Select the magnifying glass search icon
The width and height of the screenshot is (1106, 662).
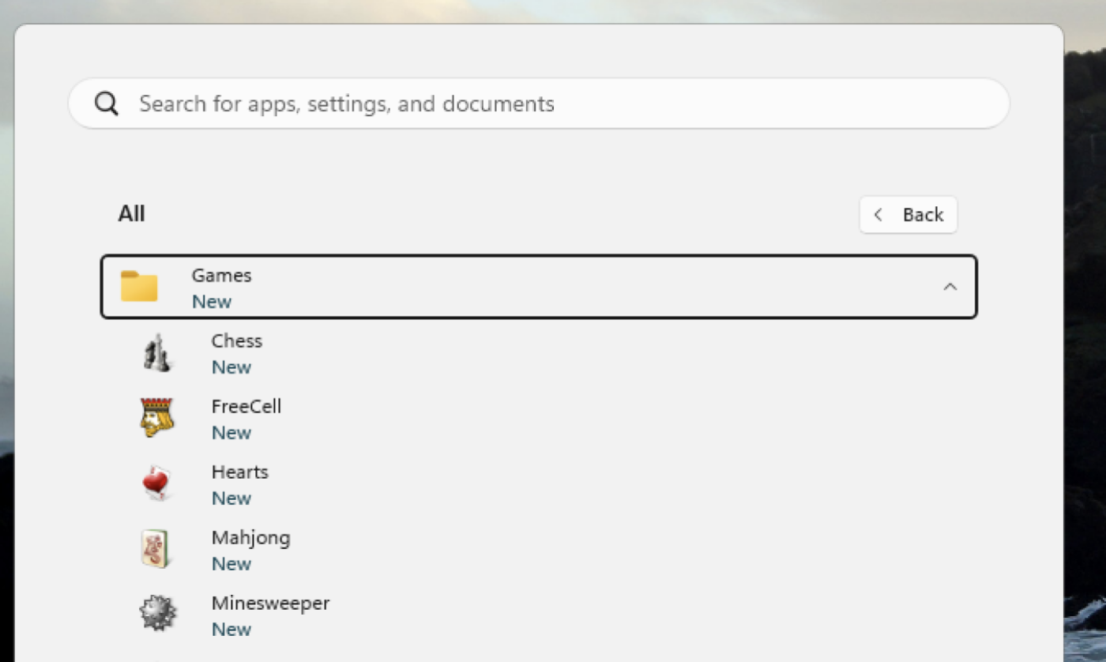pyautogui.click(x=107, y=103)
